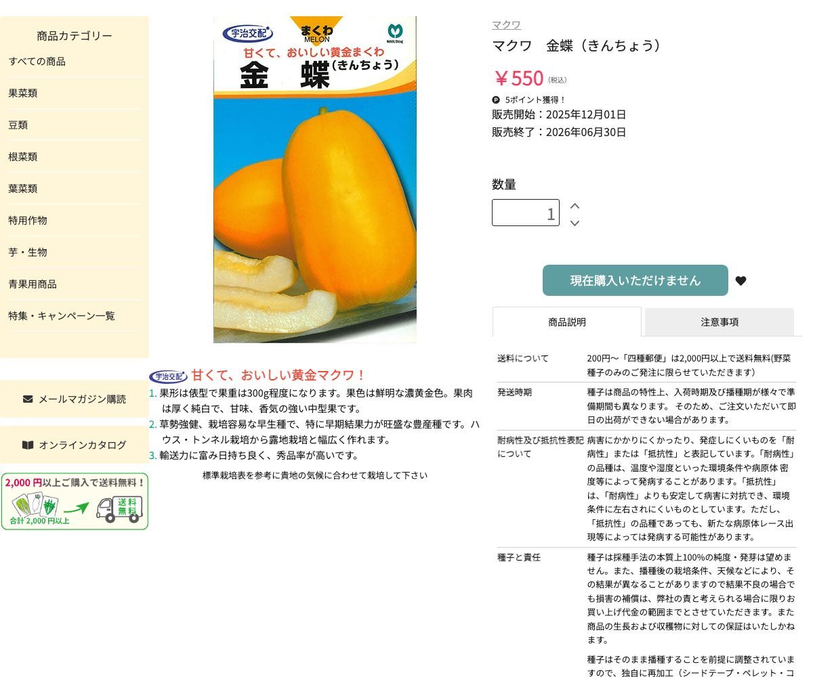Open the 果菜類 category

click(22, 93)
